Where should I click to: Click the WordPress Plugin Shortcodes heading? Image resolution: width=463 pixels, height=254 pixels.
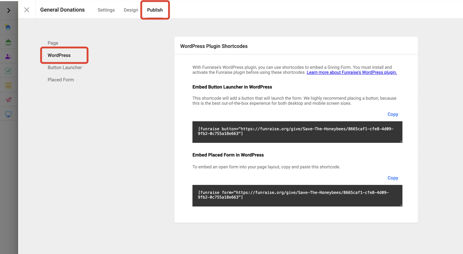coord(214,46)
